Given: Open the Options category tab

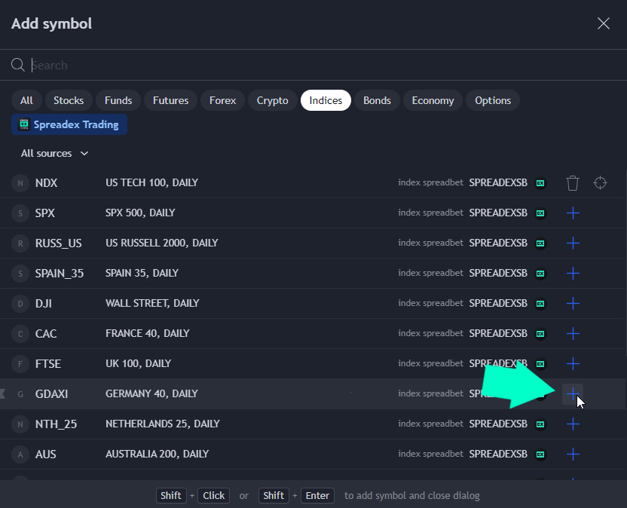Looking at the screenshot, I should pos(493,100).
